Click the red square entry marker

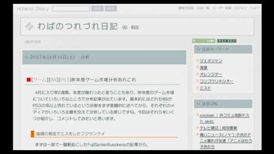pos(29,80)
